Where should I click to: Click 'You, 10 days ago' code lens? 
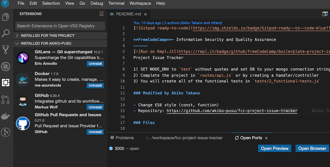(x=147, y=23)
